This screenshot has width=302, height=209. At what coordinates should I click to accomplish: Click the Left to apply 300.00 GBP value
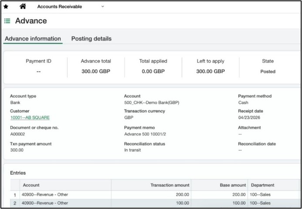pyautogui.click(x=210, y=71)
